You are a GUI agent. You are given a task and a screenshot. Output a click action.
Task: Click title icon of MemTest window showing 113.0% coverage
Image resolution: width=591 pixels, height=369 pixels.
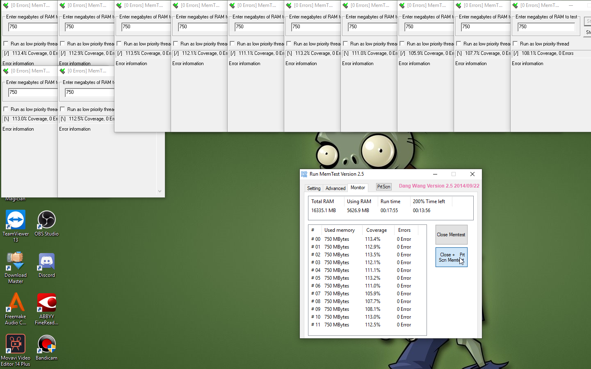(x=6, y=71)
